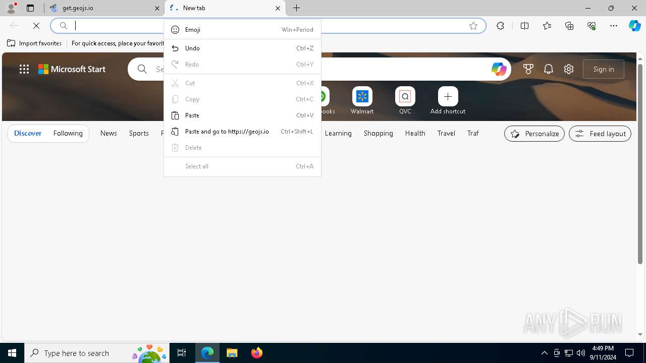Image resolution: width=646 pixels, height=363 pixels.
Task: Add this page to favorites with the star icon
Action: 473,26
